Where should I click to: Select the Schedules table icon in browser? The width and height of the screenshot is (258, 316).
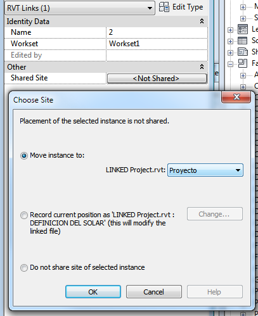coord(243,41)
